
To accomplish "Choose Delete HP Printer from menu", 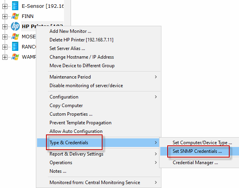I will coord(81,40).
